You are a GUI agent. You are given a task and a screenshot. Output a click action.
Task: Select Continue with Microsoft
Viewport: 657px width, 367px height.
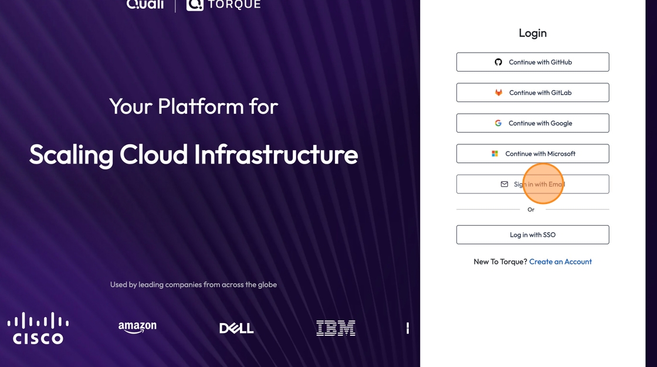533,154
